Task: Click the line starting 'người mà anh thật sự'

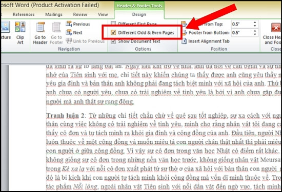Action: point(90,102)
